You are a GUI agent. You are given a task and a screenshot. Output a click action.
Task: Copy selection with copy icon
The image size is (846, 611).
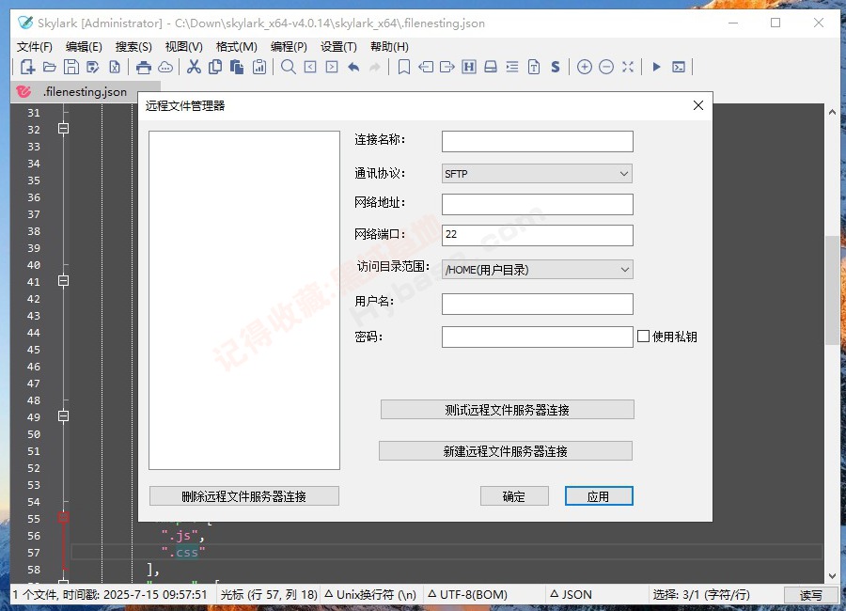click(214, 67)
